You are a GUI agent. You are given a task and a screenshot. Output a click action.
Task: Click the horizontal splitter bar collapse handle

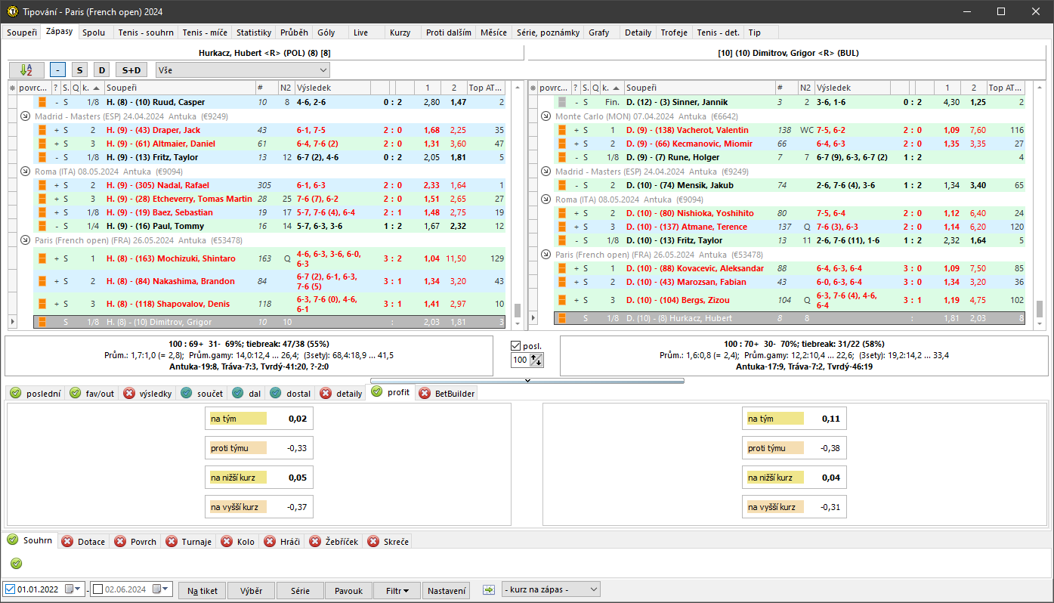(527, 381)
